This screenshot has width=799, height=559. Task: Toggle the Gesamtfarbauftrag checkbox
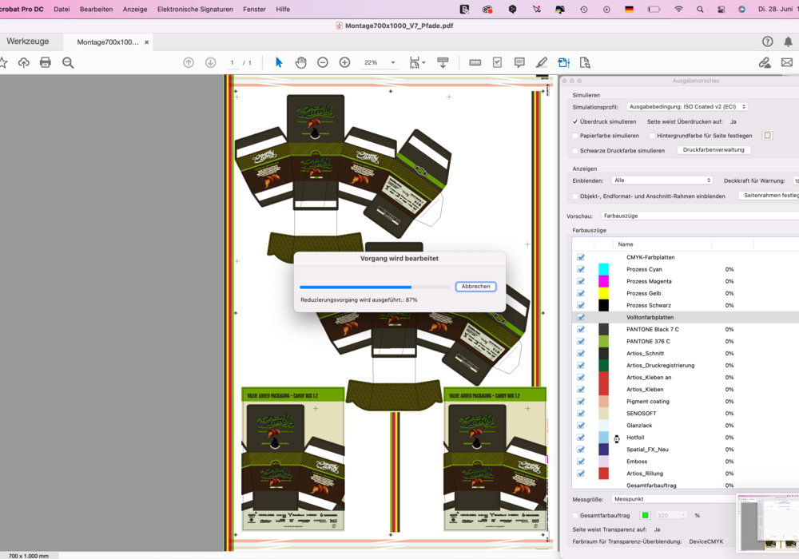pyautogui.click(x=575, y=516)
